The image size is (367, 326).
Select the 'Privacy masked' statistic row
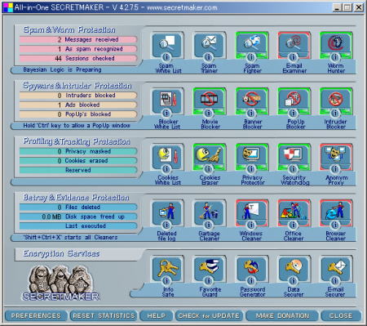point(78,151)
